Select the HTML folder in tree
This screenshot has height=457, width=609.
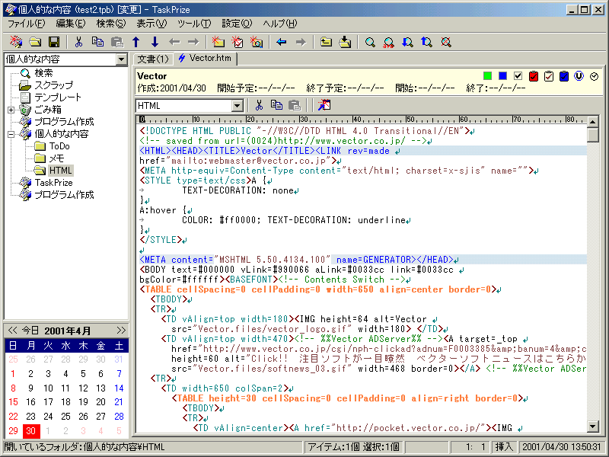tap(61, 171)
